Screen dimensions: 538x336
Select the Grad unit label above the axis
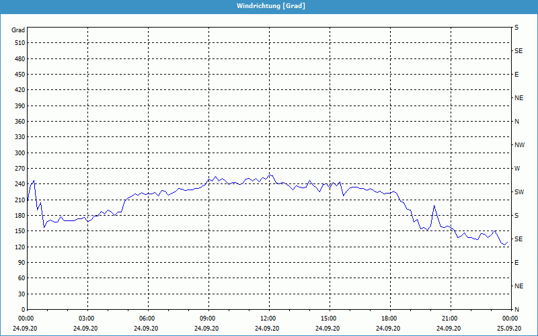pyautogui.click(x=18, y=30)
